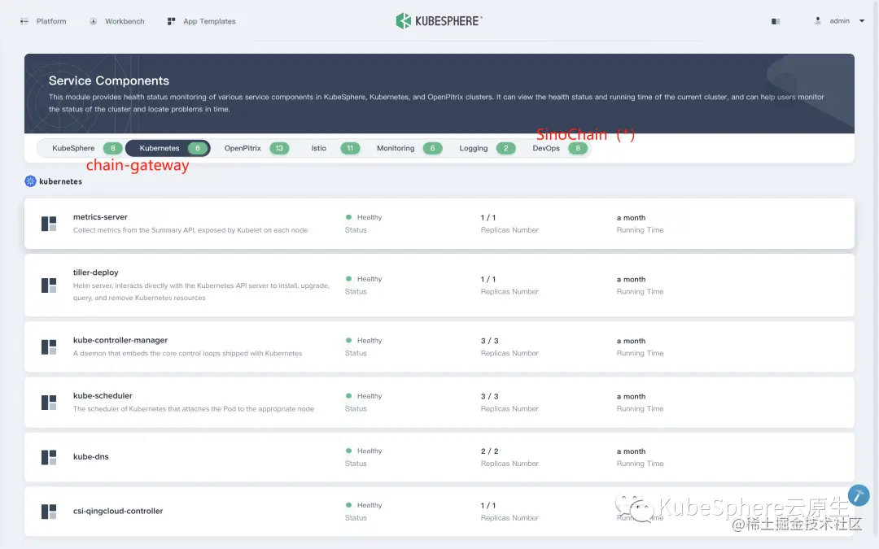The image size is (879, 549).
Task: Open the Platform menu
Action: point(51,21)
